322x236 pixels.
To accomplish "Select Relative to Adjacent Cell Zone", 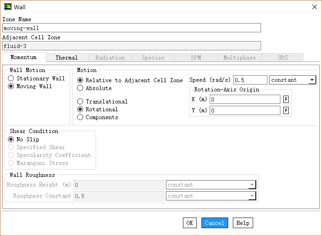I will tap(80, 80).
